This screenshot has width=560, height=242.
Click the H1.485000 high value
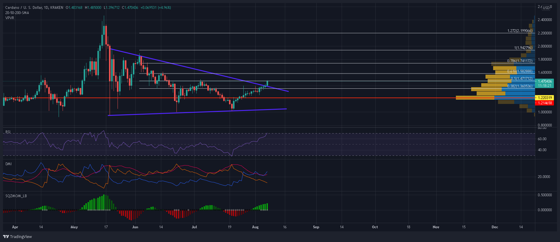tap(93, 8)
